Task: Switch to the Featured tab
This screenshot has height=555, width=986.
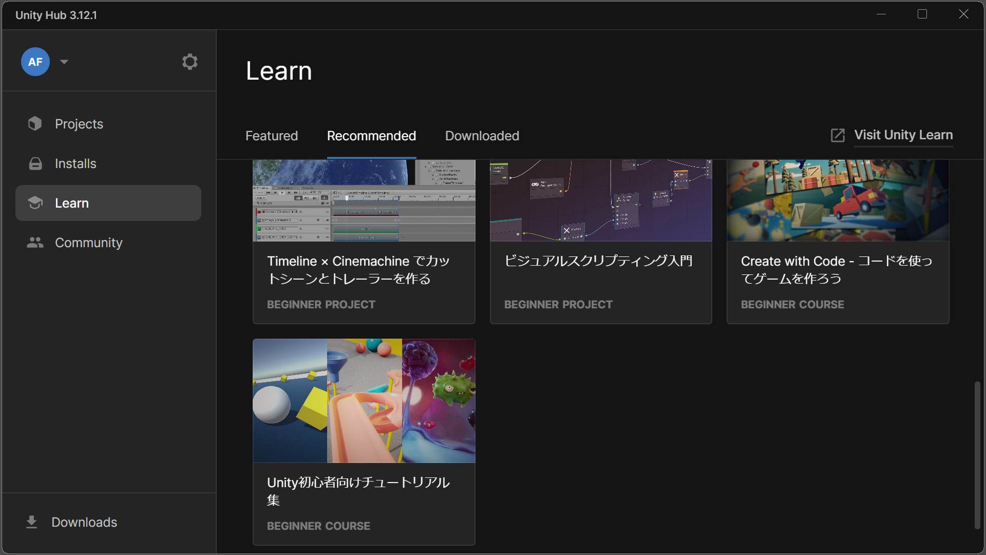Action: click(271, 136)
